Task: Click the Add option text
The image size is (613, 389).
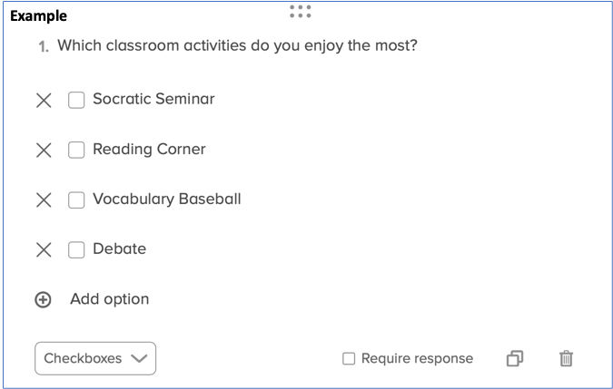Action: (109, 299)
